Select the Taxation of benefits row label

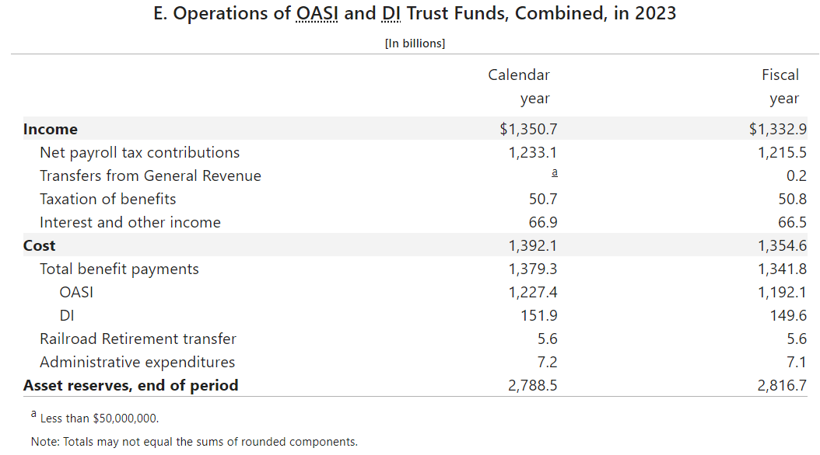[x=108, y=199]
